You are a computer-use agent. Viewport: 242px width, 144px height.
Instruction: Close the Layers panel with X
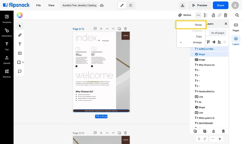226,24
